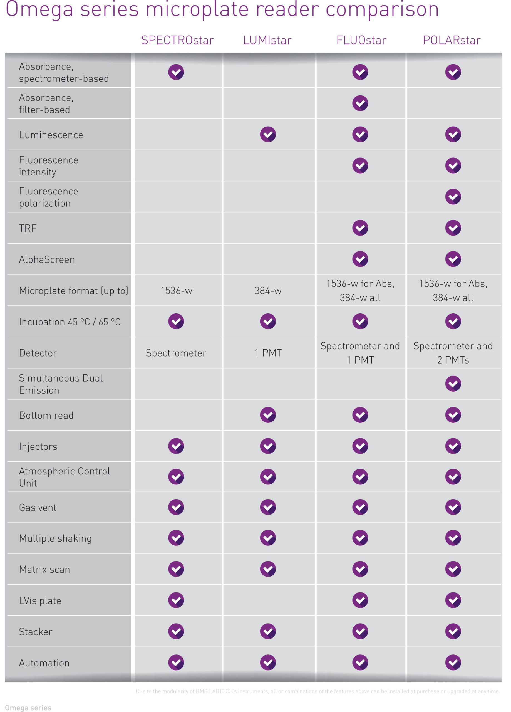The height and width of the screenshot is (712, 511).
Task: Select the SPECTROstar column header
Action: pos(177,40)
